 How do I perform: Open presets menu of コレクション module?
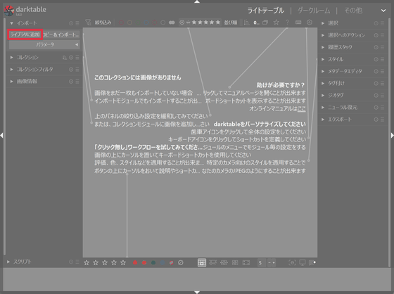(77, 58)
